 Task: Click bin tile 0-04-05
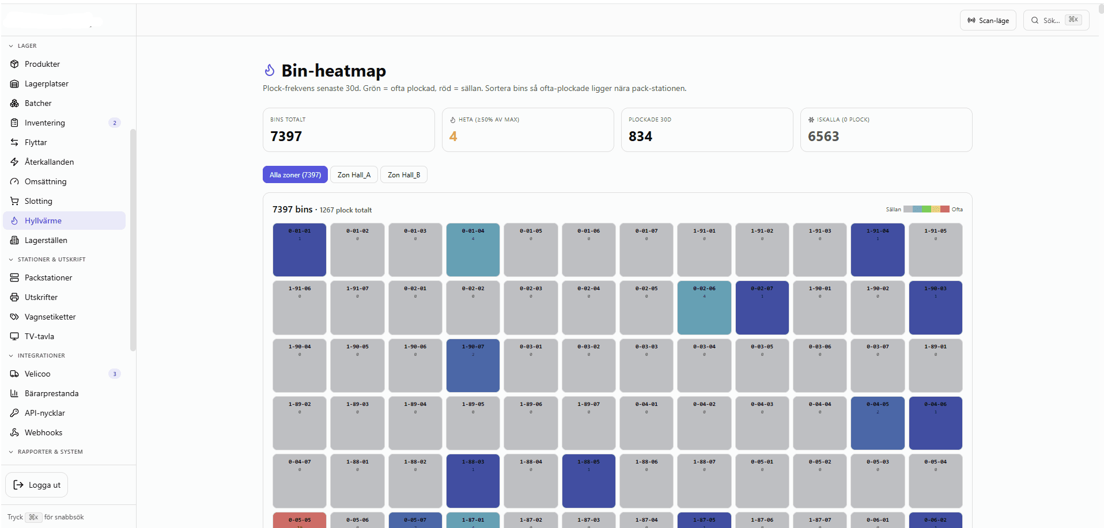(x=878, y=423)
